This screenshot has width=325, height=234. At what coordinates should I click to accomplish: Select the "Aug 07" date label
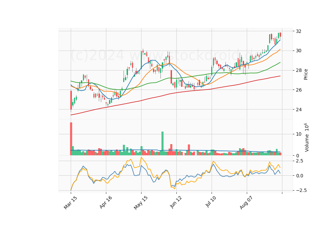tap(246, 203)
